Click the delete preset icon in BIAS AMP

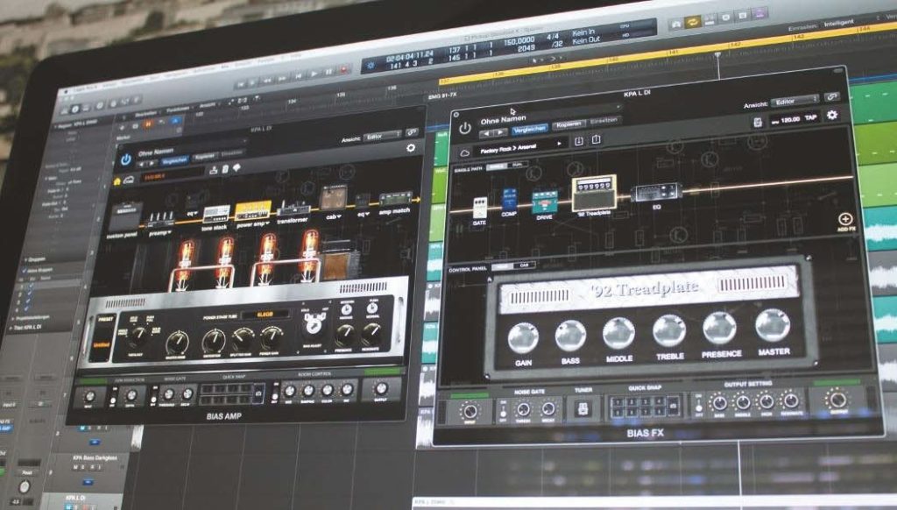[225, 169]
